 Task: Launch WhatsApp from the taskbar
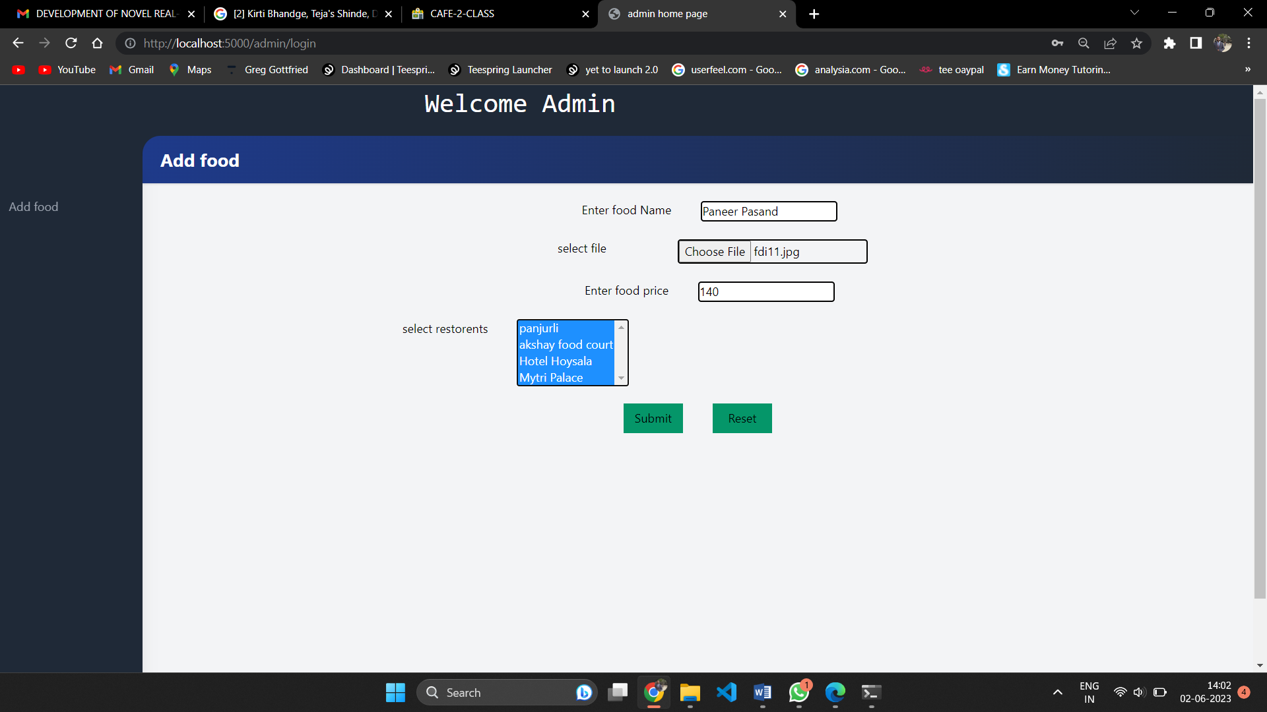(x=798, y=693)
